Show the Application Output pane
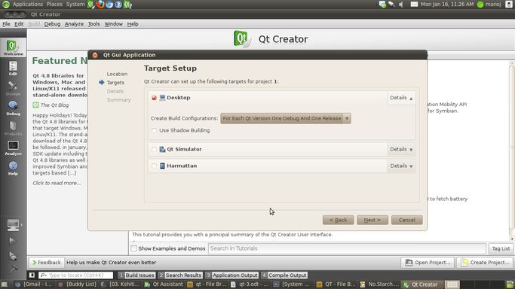The width and height of the screenshot is (515, 289). coord(232,275)
